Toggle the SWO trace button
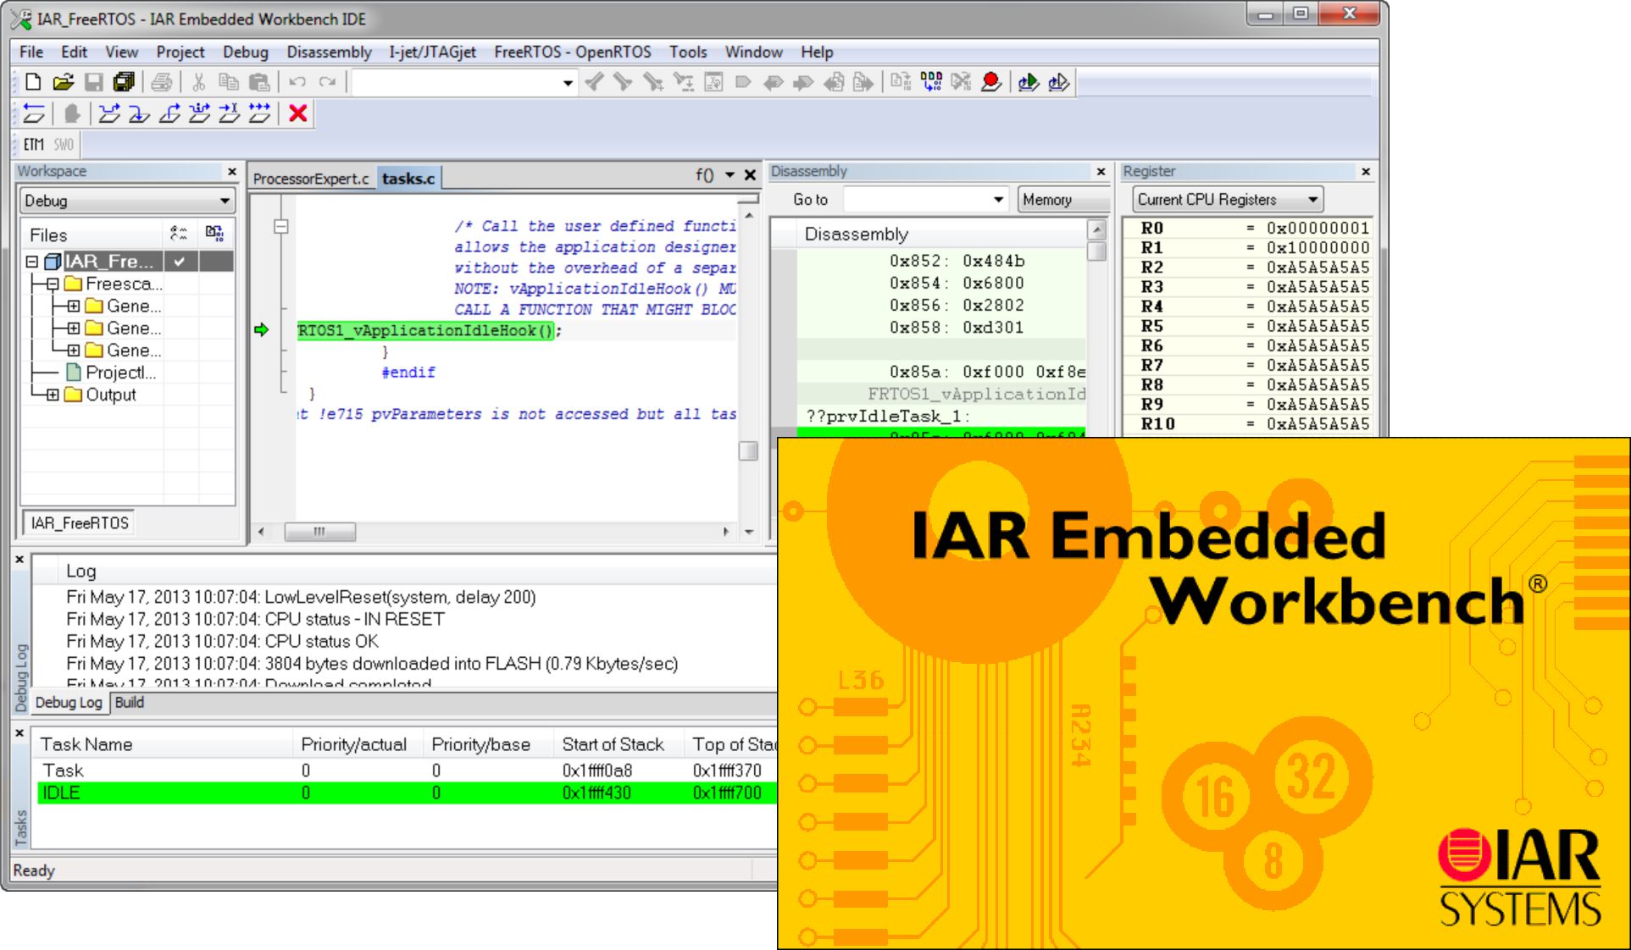Viewport: 1631px width, 950px height. point(64,144)
